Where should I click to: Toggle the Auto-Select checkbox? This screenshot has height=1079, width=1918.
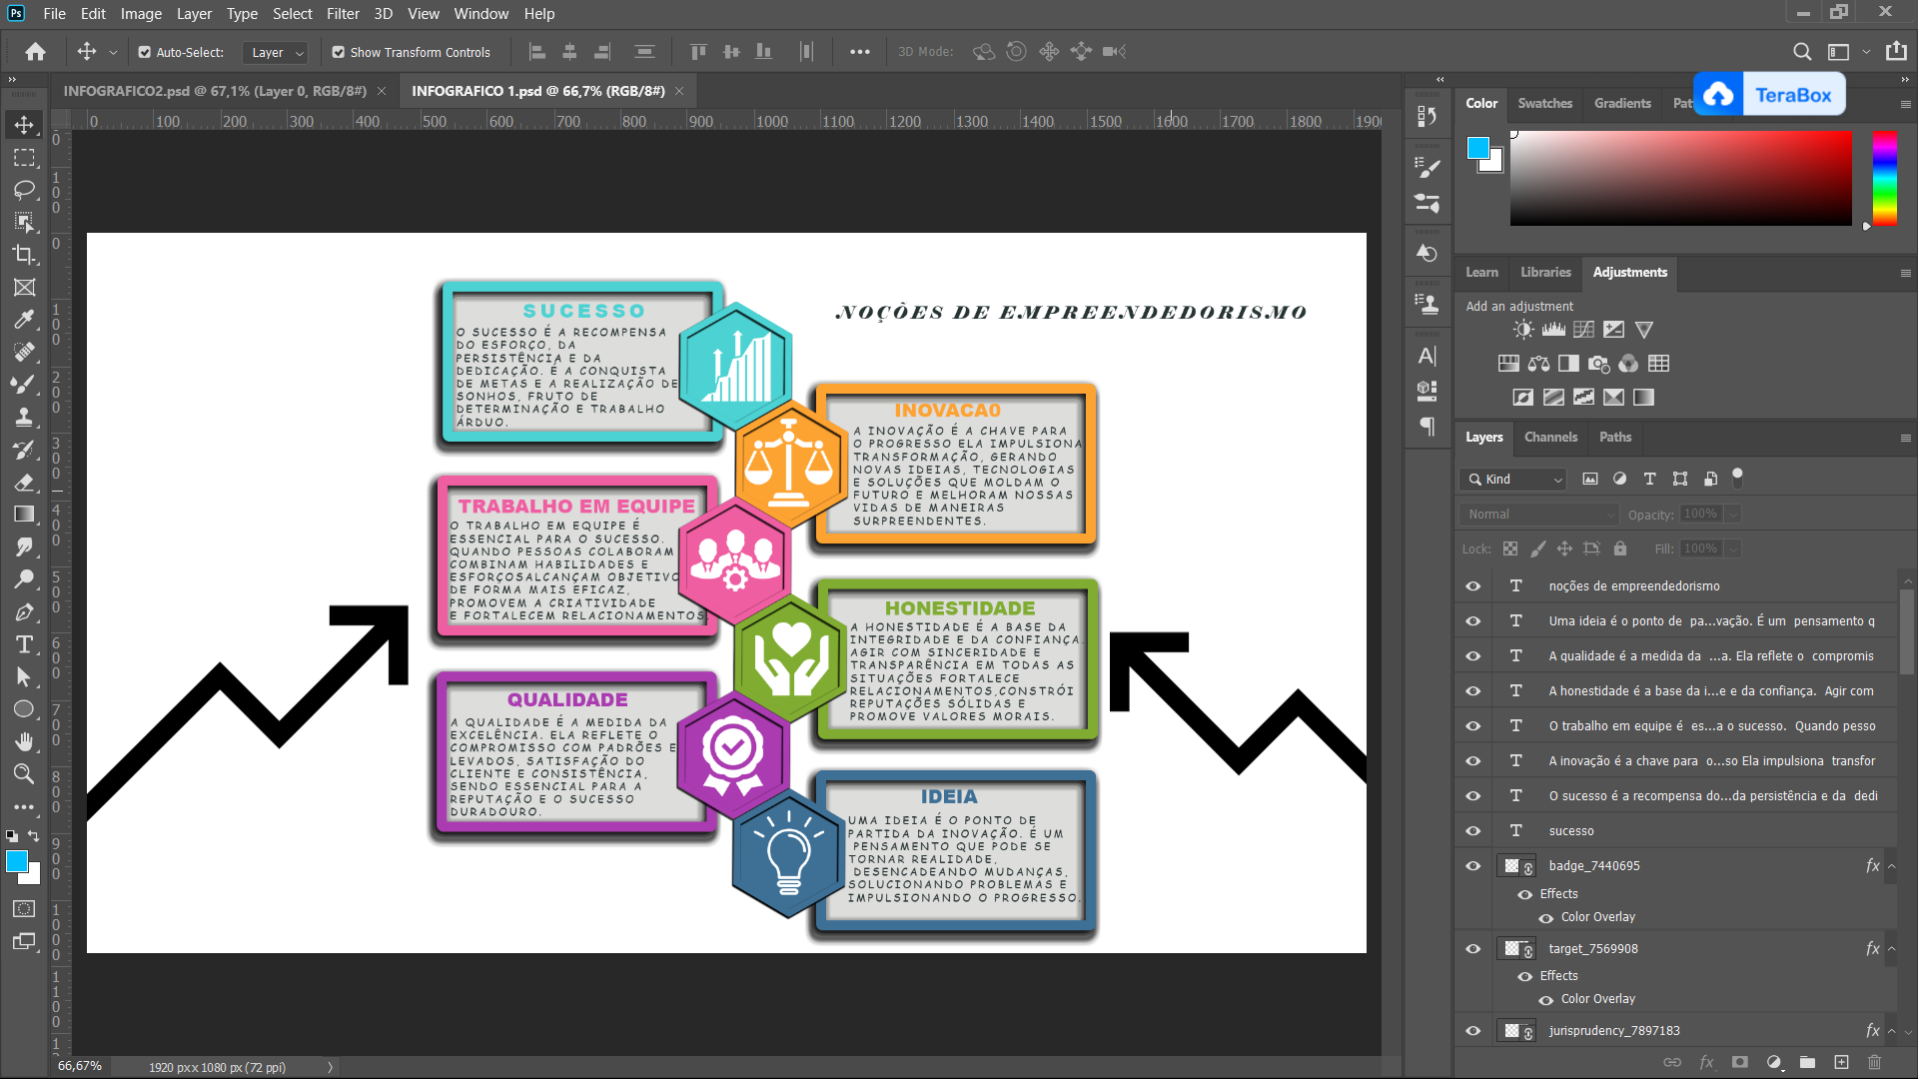pyautogui.click(x=145, y=52)
